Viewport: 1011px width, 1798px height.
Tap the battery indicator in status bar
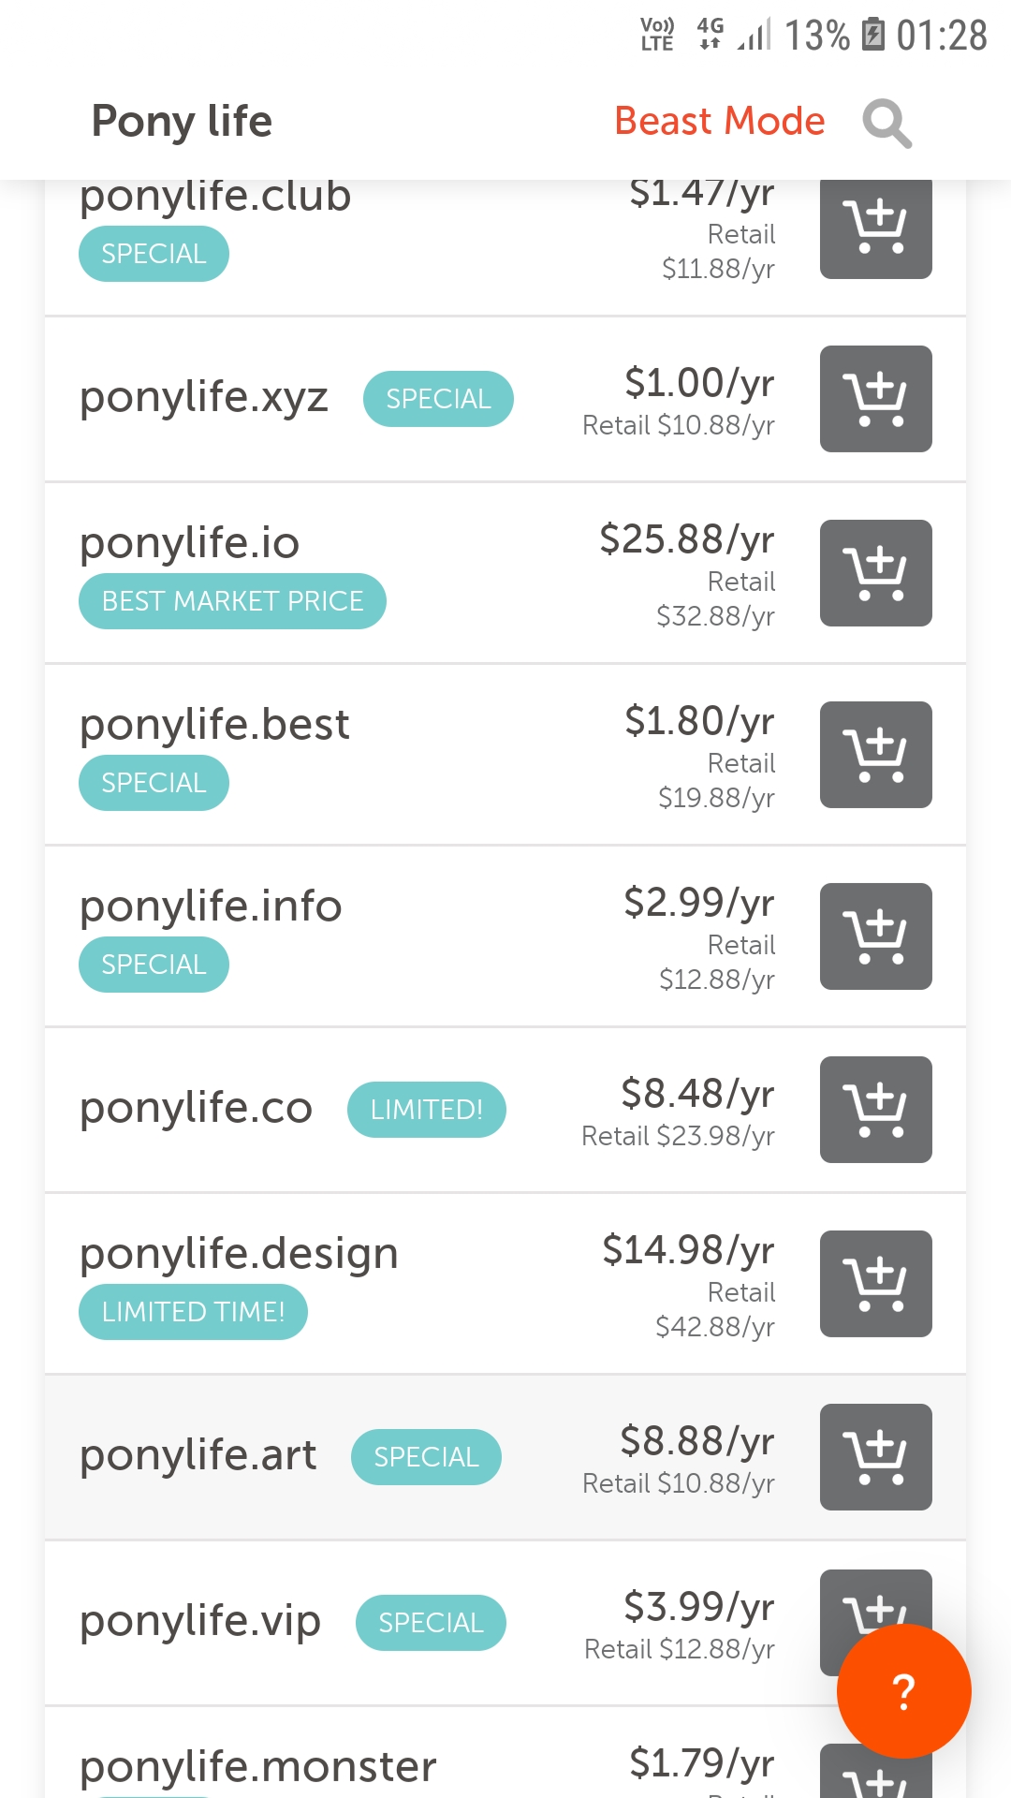(x=872, y=36)
